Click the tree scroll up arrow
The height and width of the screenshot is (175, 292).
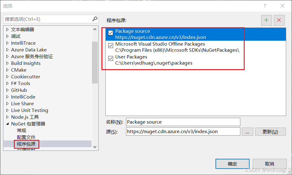click(x=95, y=29)
